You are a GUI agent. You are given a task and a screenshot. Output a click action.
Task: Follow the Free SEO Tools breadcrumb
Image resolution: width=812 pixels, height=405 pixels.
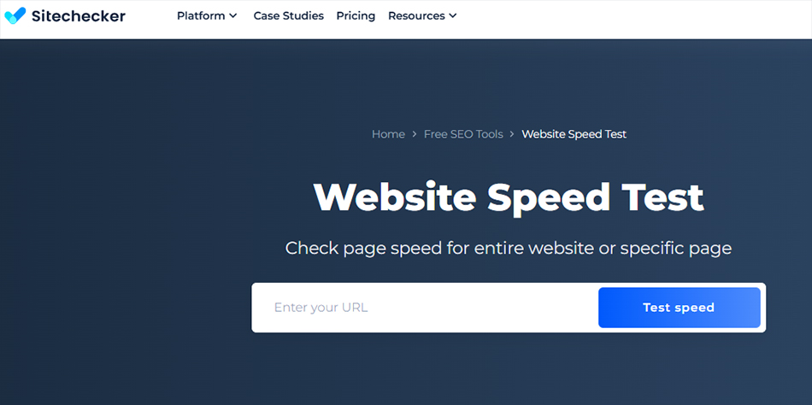point(463,134)
